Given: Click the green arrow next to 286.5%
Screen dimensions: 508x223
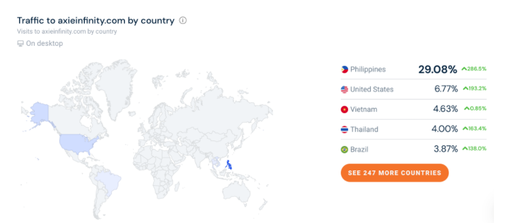Looking at the screenshot, I should click(464, 69).
